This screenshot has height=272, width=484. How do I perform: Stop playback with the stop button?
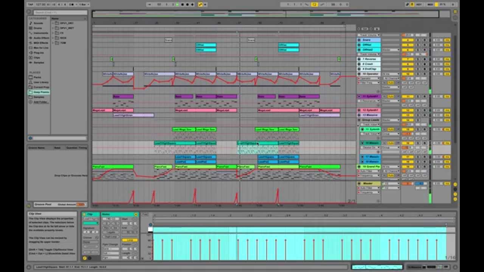[183, 5]
